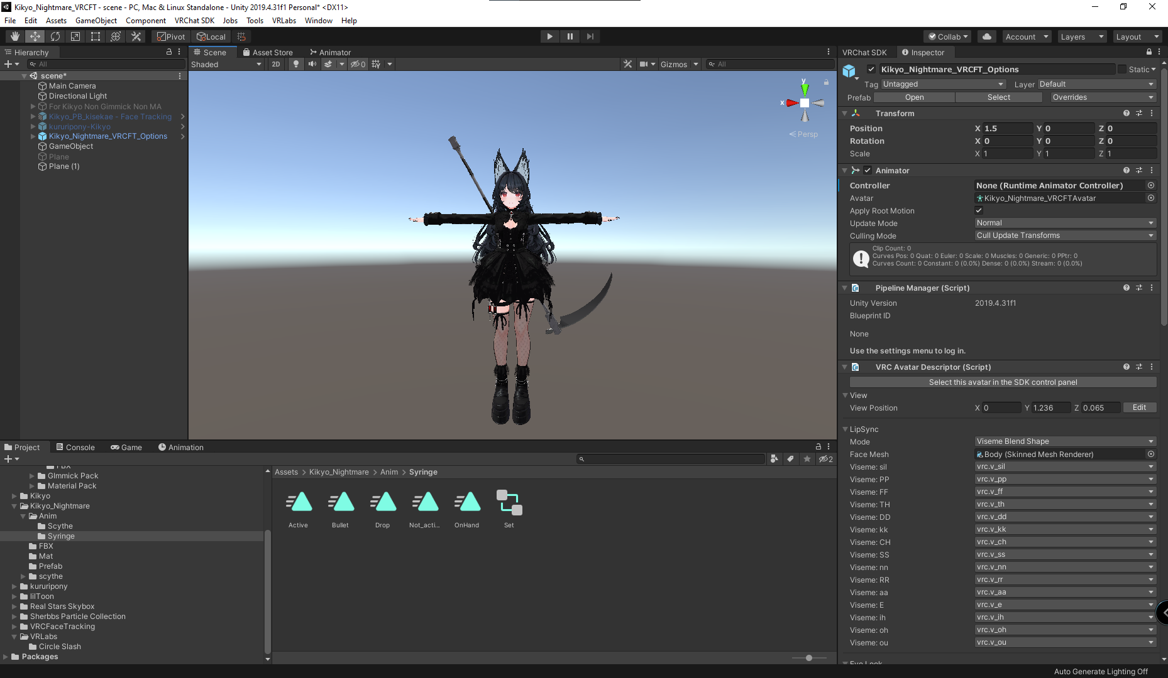Screen dimensions: 1168x678
Task: Click Select this avatar in SDK panel
Action: pos(1003,382)
